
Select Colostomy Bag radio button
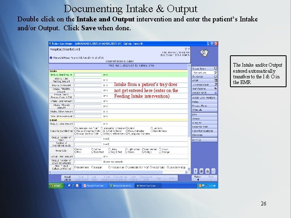pos(168,167)
